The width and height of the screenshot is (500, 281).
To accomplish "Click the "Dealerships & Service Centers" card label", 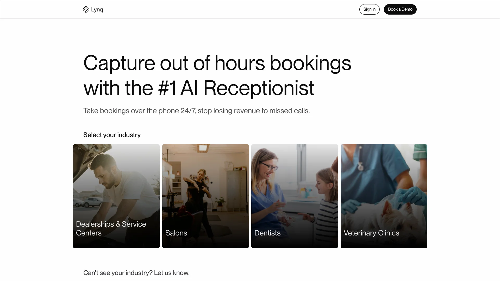I will click(x=111, y=228).
